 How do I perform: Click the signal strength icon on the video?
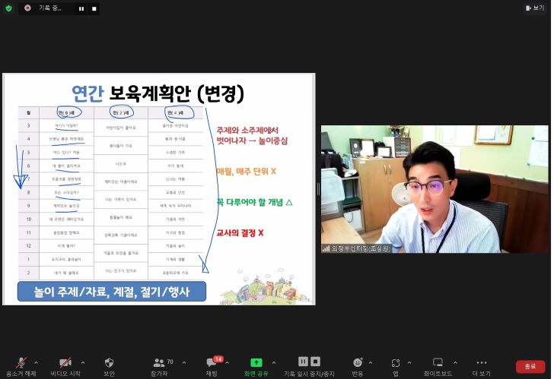point(326,248)
